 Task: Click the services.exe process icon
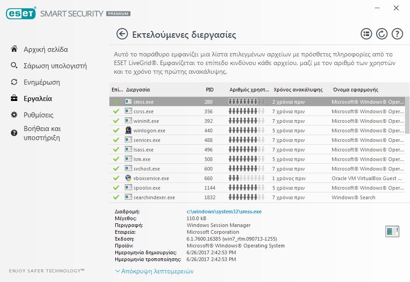[x=128, y=140]
